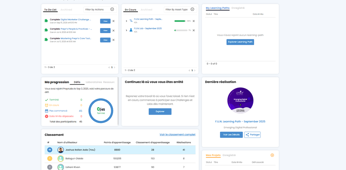346x170 pixels.
Task: Go to next page in En Cours panel
Action: [x=194, y=70]
